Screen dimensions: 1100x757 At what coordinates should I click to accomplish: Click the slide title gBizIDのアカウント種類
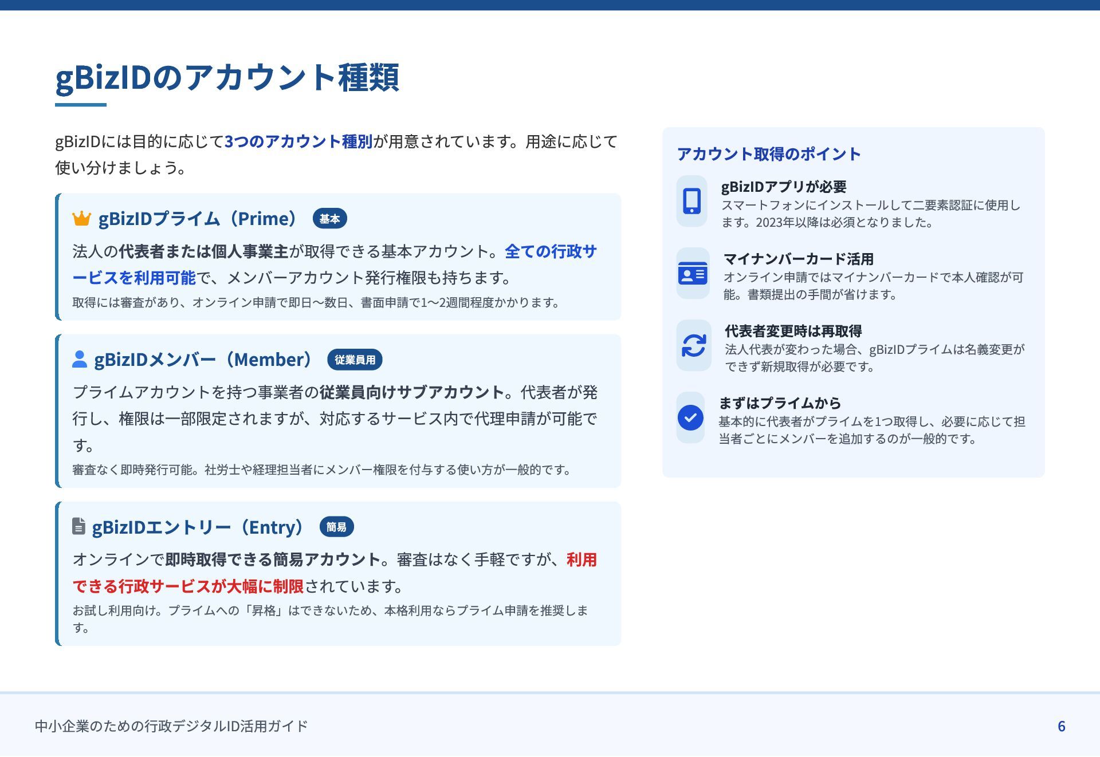click(x=227, y=78)
